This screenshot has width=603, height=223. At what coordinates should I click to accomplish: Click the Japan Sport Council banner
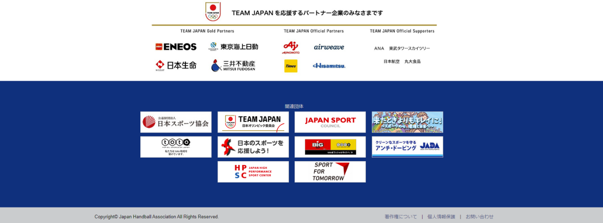click(330, 122)
